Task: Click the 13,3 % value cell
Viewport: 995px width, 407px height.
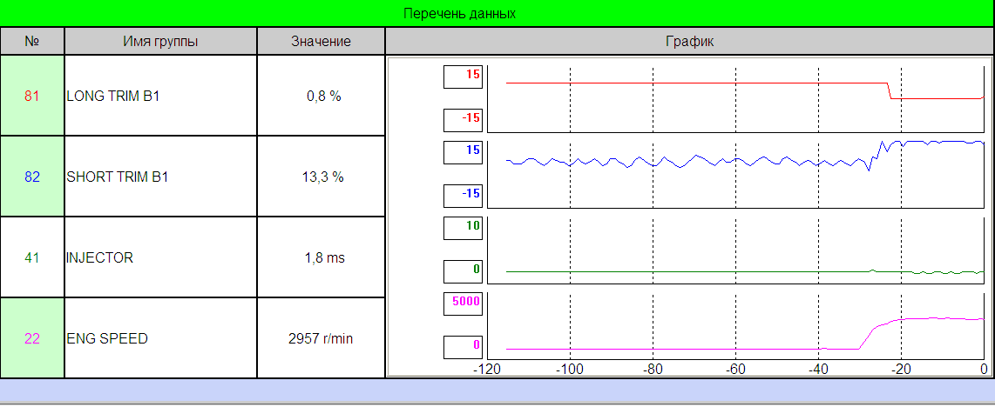Action: [322, 177]
